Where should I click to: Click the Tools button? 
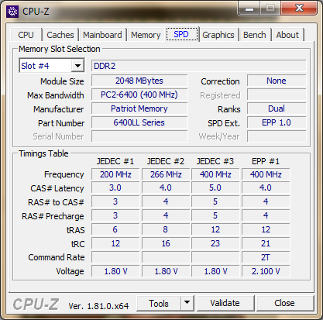pos(159,304)
